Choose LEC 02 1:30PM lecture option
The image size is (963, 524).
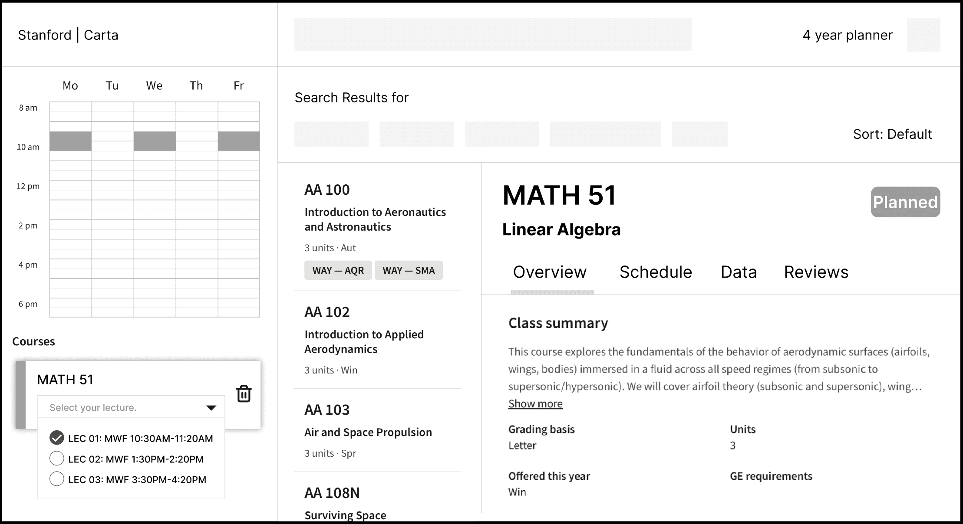coord(57,458)
